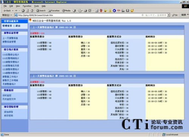Click the 退出 logout link
The image size is (189, 137).
coord(18,26)
